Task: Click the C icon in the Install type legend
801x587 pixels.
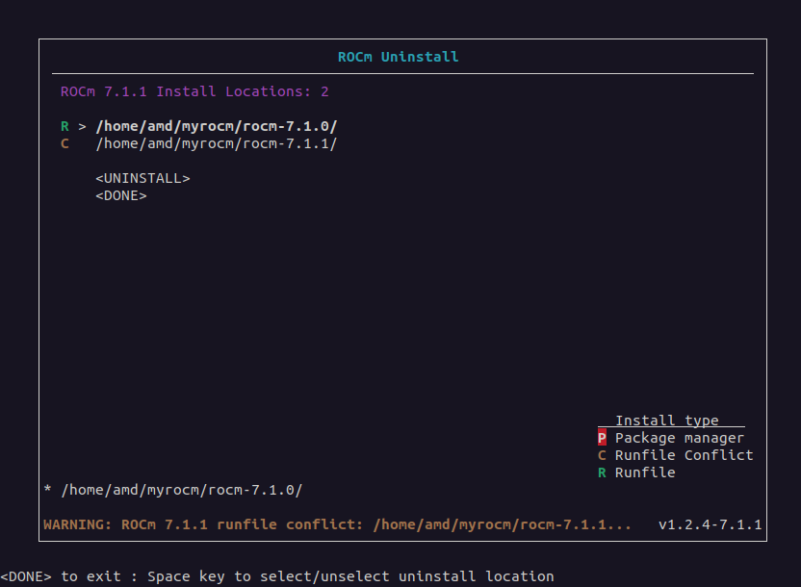Action: pos(602,455)
